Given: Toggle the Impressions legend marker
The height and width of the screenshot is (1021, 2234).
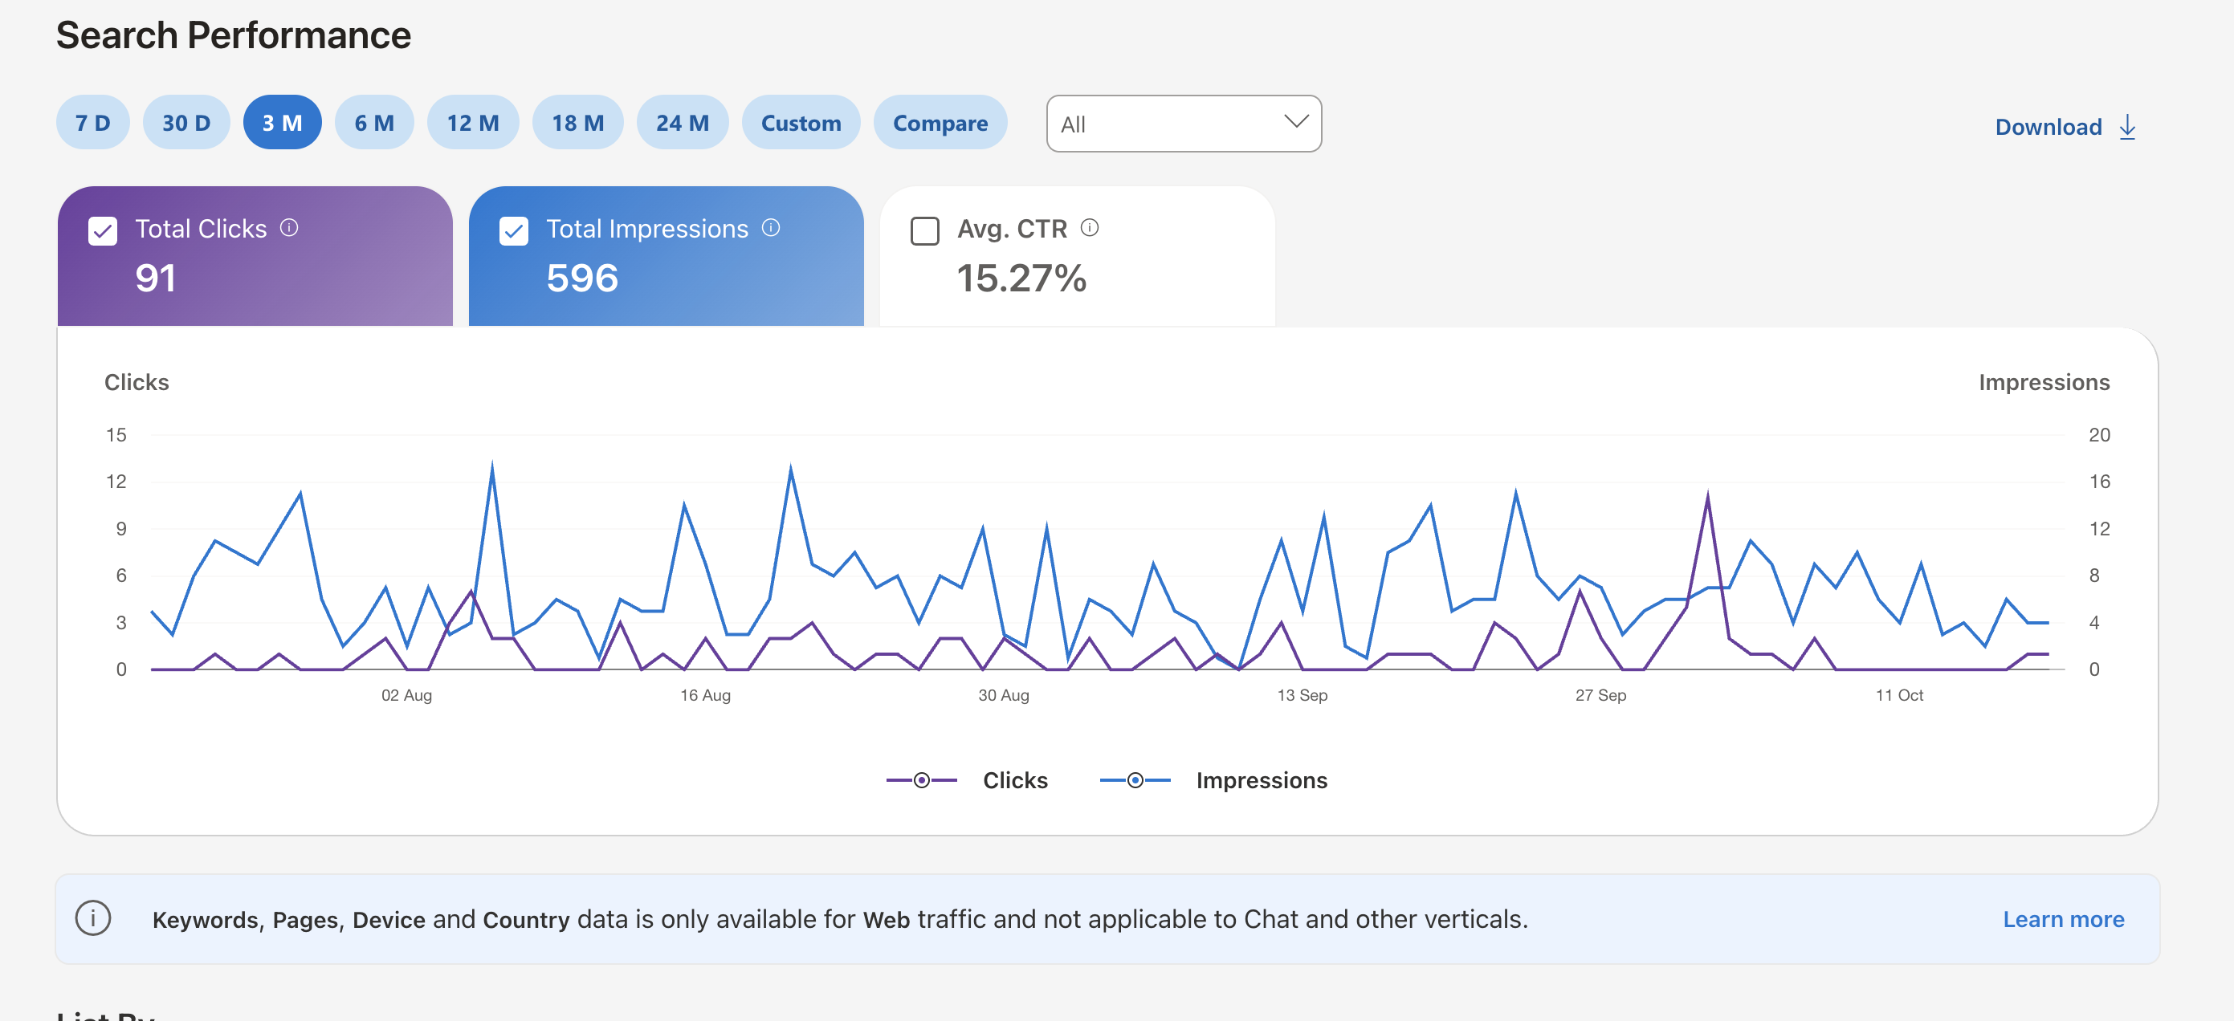Looking at the screenshot, I should (1135, 780).
